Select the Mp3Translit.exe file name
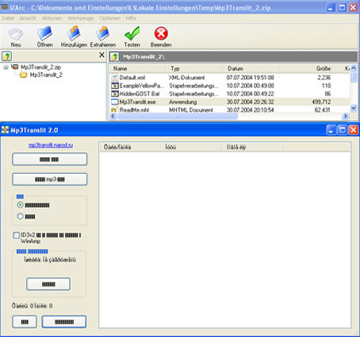The image size is (360, 337). (137, 102)
